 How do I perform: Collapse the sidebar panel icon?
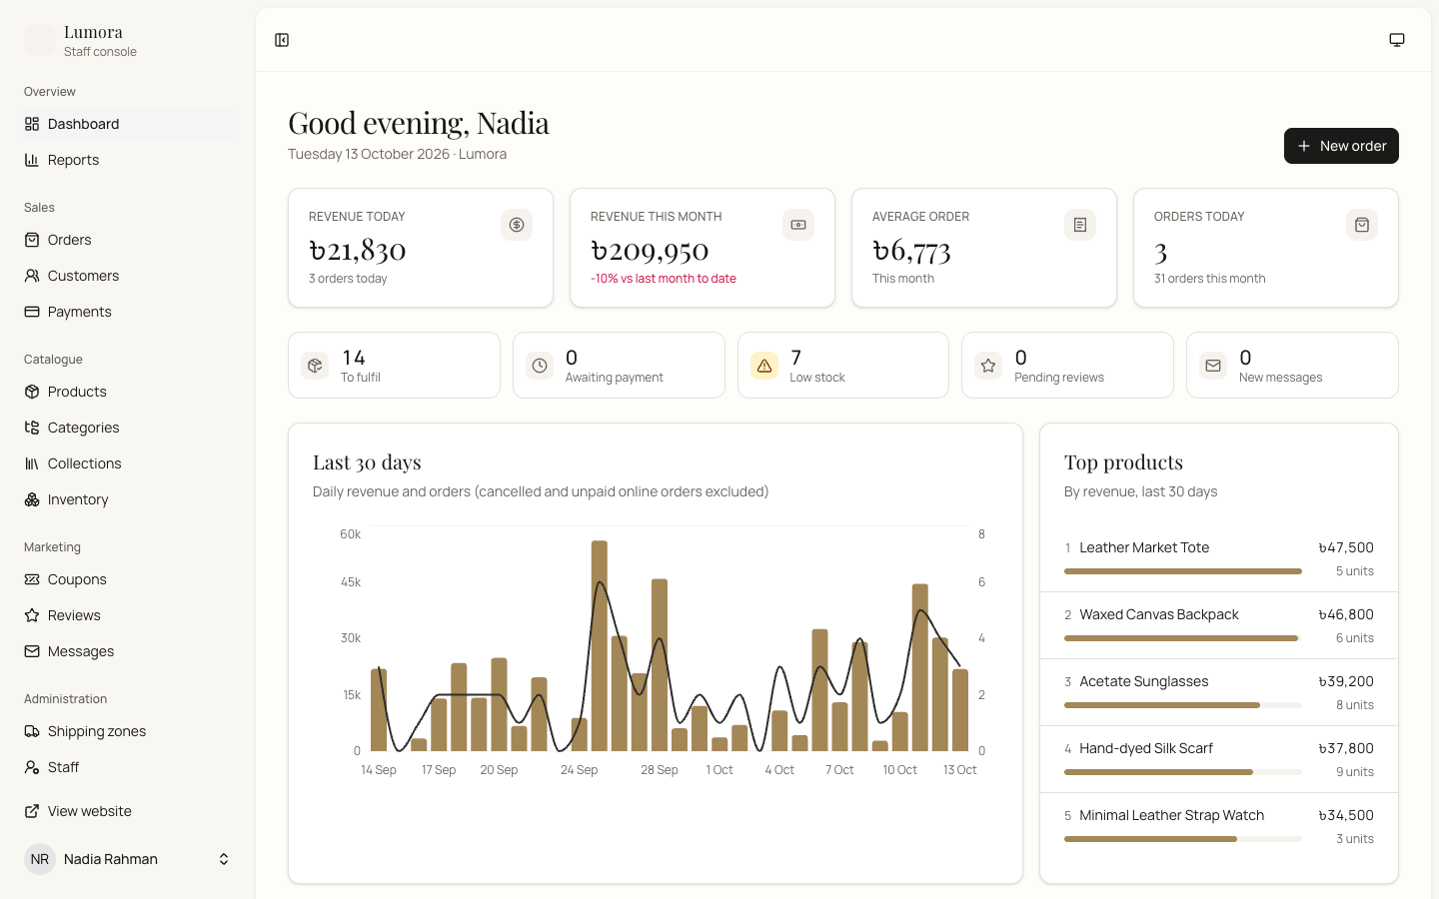pos(282,40)
